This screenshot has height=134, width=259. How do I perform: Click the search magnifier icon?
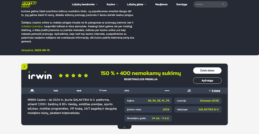coord(223,4)
